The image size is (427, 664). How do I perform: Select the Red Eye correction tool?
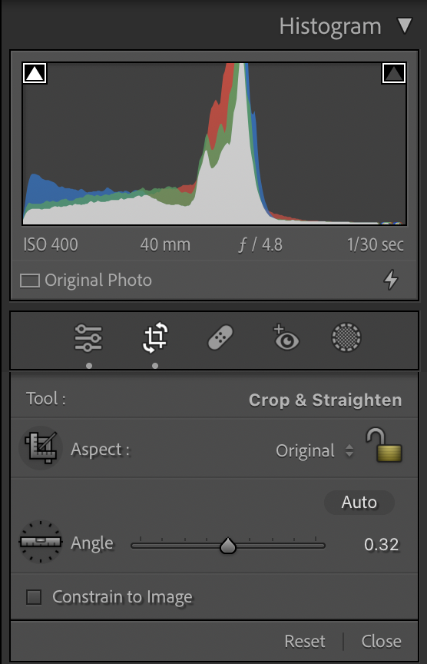tap(286, 337)
